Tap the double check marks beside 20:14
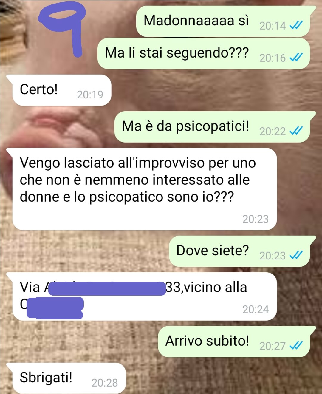322x394 pixels. coord(296,25)
